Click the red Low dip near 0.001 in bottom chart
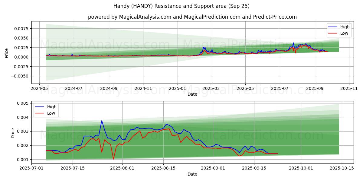The height and width of the screenshot is (181, 363). [113, 159]
